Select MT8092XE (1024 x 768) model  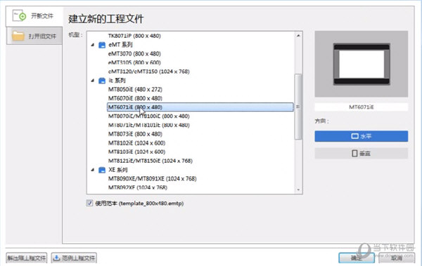coord(138,187)
